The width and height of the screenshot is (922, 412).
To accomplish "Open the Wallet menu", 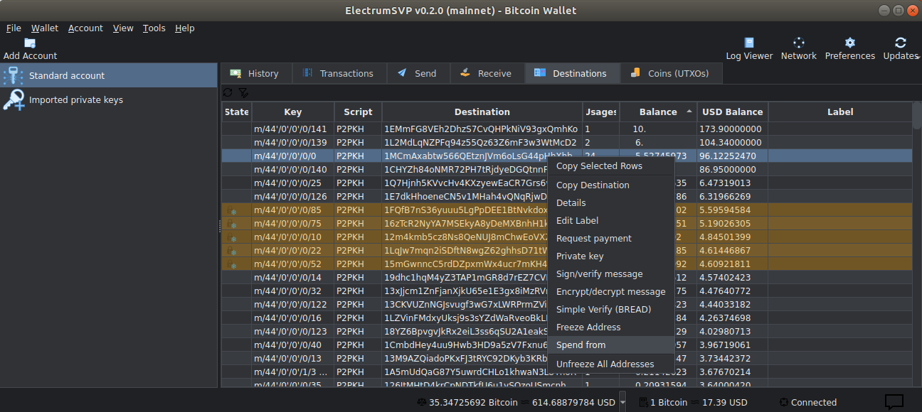I will (x=45, y=28).
